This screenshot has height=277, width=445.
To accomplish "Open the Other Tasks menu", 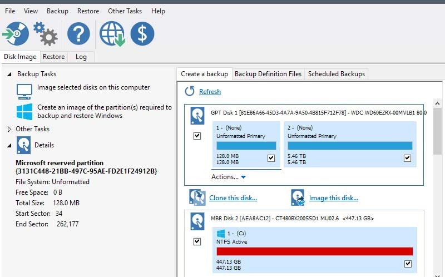I will coord(125,11).
